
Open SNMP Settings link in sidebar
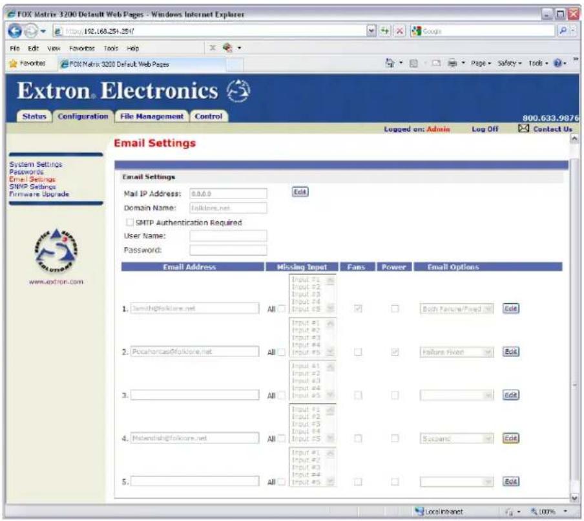point(33,186)
